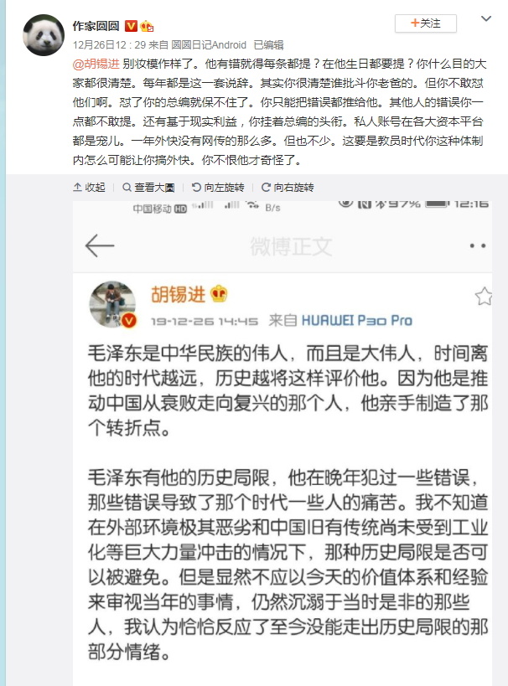508x686 pixels.
Task: Tap the favorite star beside 胡锡进
Action: [x=484, y=297]
